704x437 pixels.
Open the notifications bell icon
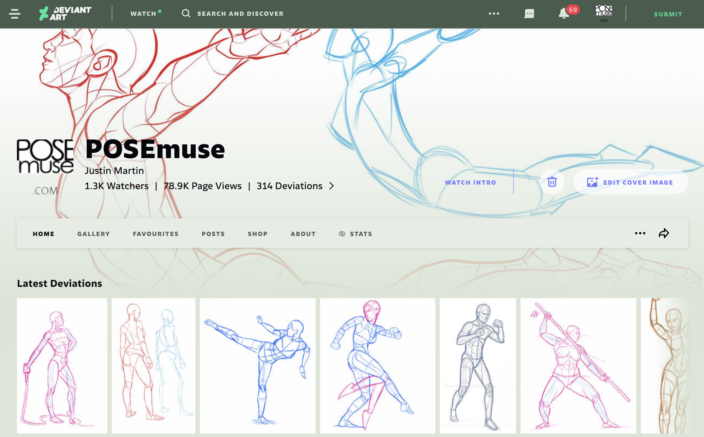coord(563,14)
